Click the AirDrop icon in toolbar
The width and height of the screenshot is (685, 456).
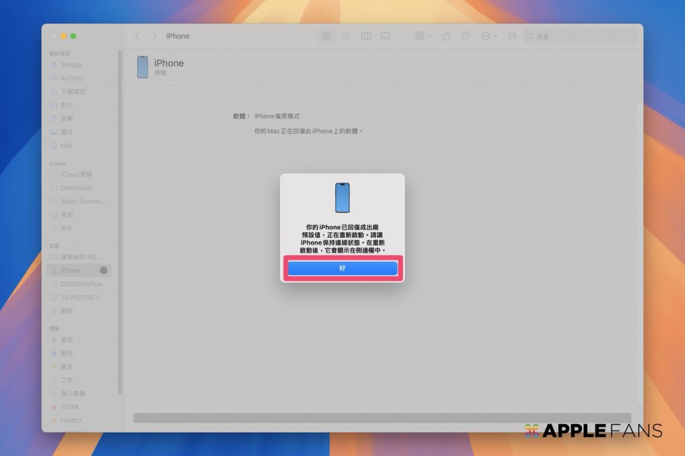click(x=512, y=36)
